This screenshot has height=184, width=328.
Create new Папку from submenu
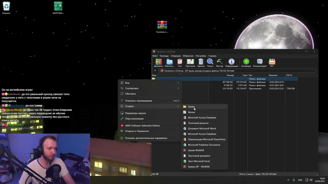[x=205, y=107]
